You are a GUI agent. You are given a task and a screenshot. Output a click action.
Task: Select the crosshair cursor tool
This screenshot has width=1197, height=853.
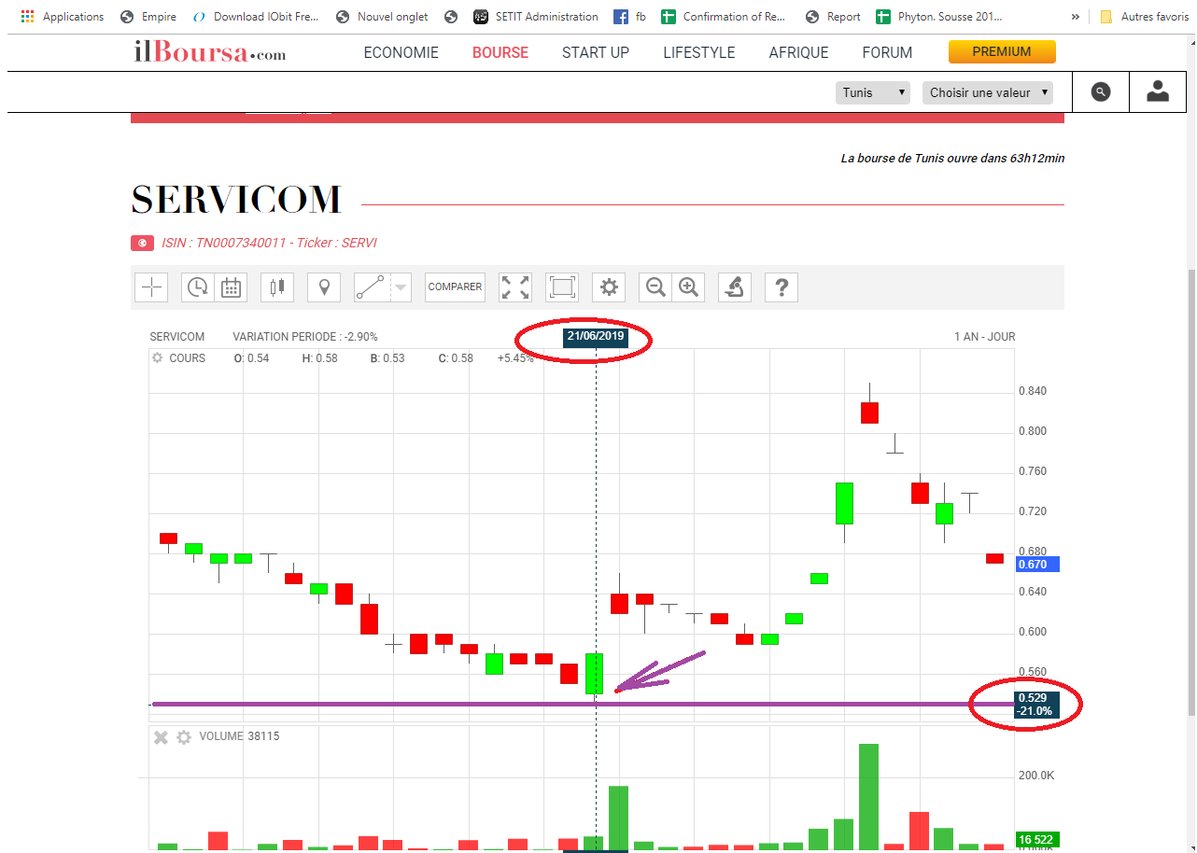[x=151, y=287]
